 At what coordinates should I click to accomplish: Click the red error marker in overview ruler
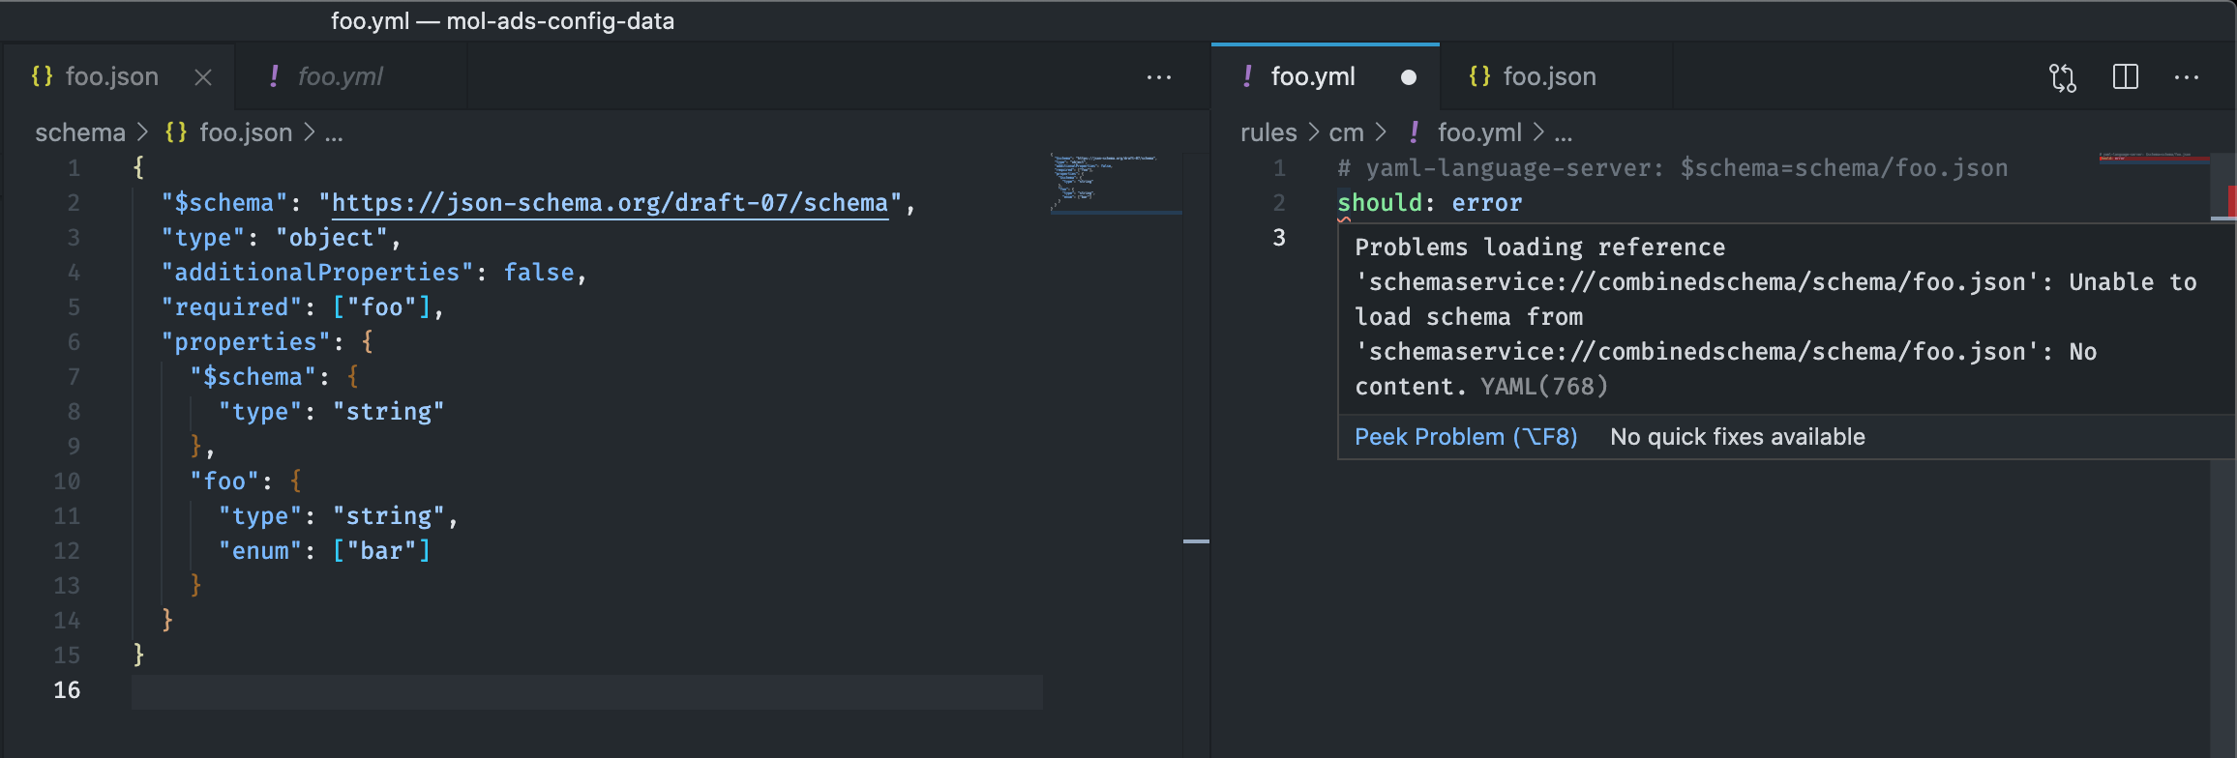tap(2230, 200)
